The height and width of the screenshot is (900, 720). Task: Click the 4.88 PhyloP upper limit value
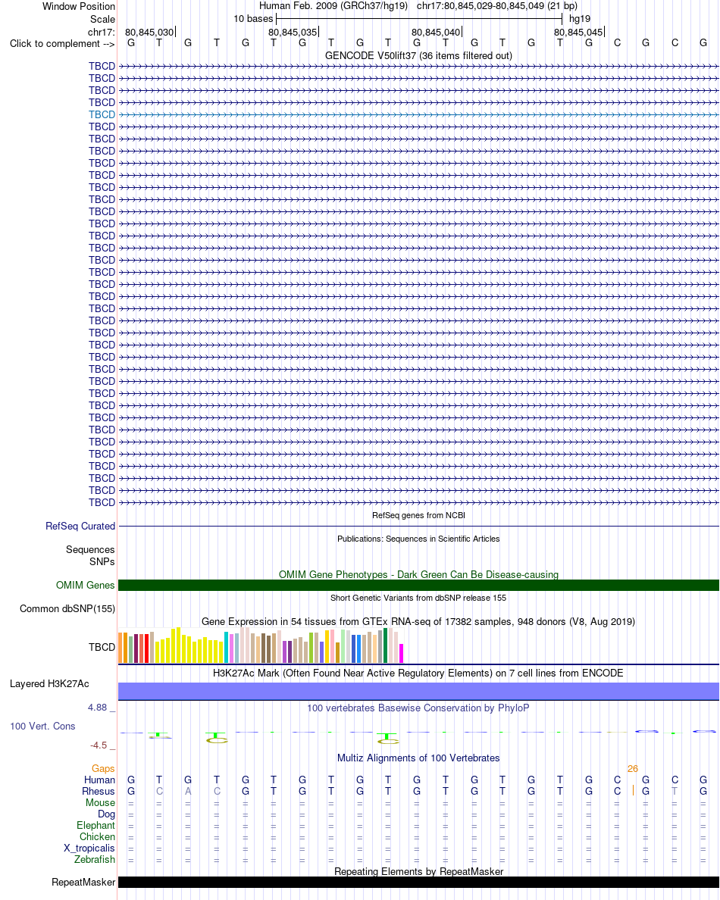(98, 708)
